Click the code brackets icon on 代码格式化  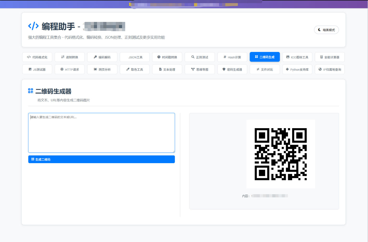[x=29, y=57]
